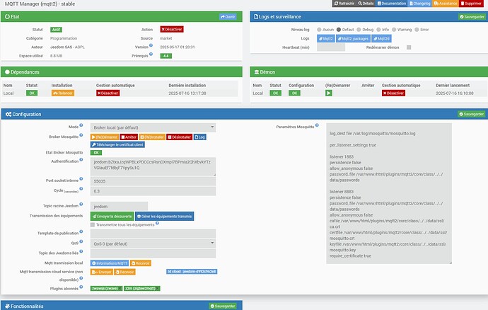Click the Cycle help icon
This screenshot has width=488, height=310.
click(x=81, y=189)
